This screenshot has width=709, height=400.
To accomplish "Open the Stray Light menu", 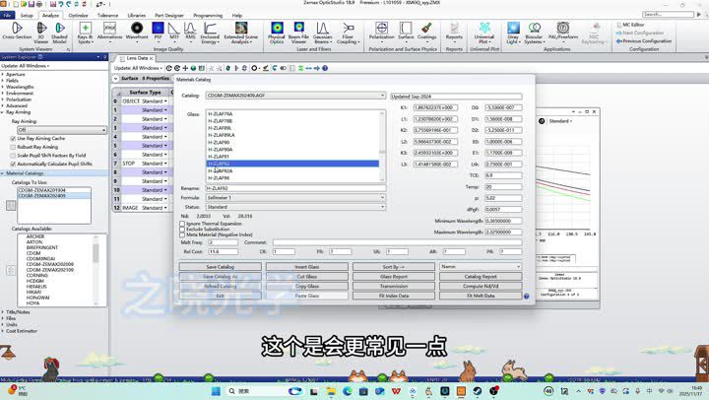I will point(513,33).
